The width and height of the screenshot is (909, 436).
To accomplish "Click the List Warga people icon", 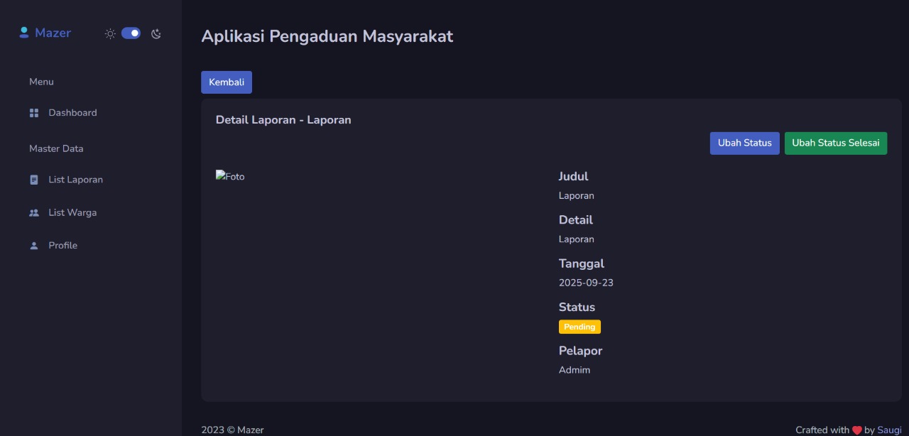I will pyautogui.click(x=34, y=212).
